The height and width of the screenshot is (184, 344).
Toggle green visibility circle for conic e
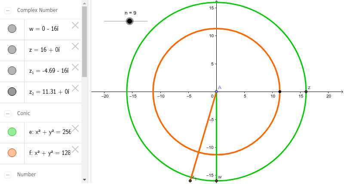[12, 132]
